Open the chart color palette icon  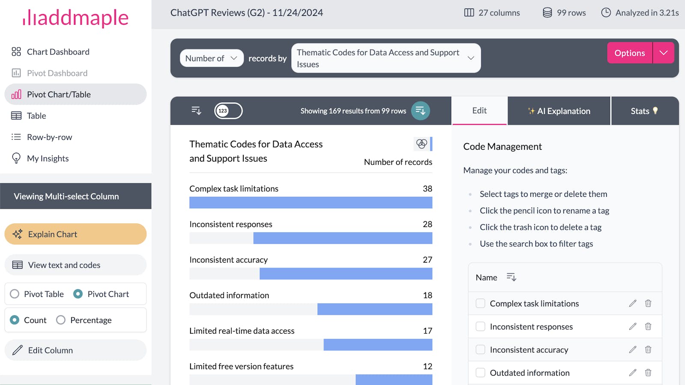[421, 144]
